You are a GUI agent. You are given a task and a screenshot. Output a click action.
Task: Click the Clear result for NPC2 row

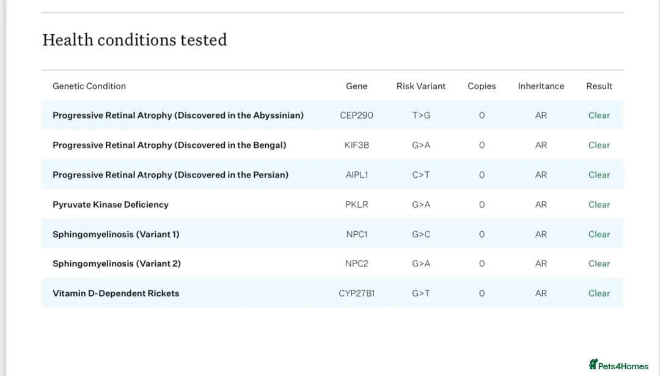[599, 264]
